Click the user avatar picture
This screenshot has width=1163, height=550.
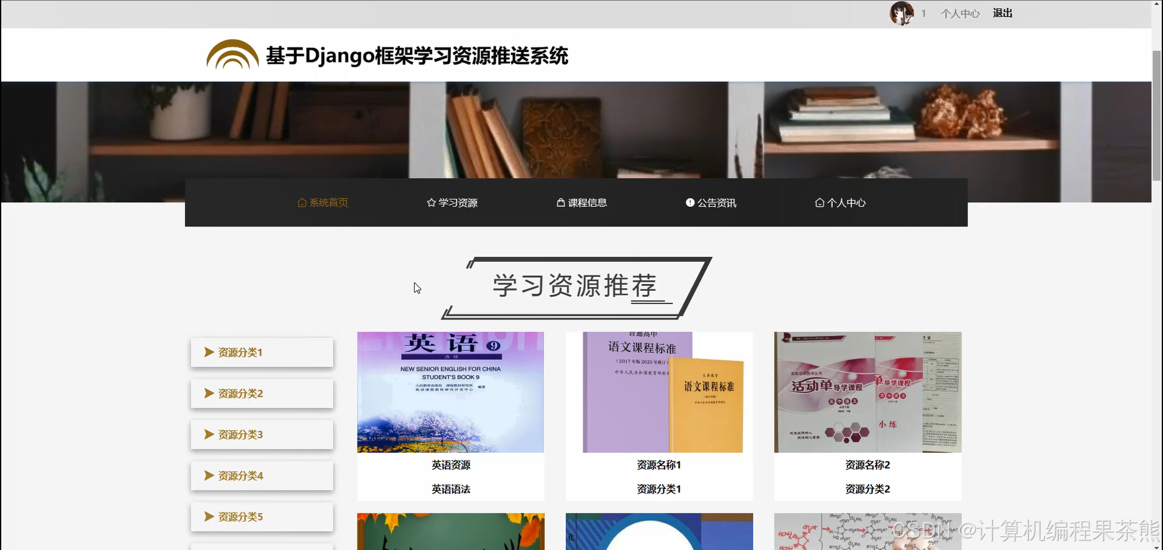tap(901, 13)
